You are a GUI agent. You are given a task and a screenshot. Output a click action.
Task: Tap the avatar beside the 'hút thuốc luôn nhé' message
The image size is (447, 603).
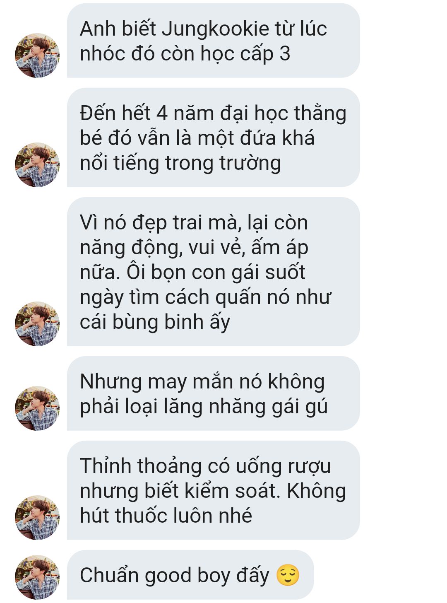pyautogui.click(x=37, y=518)
